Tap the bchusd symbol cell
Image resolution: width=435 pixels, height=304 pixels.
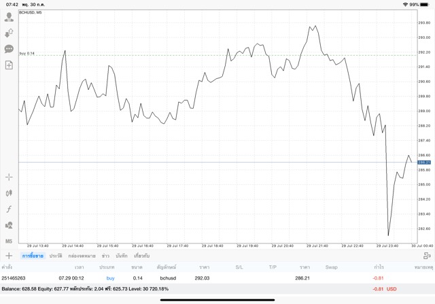(168, 278)
